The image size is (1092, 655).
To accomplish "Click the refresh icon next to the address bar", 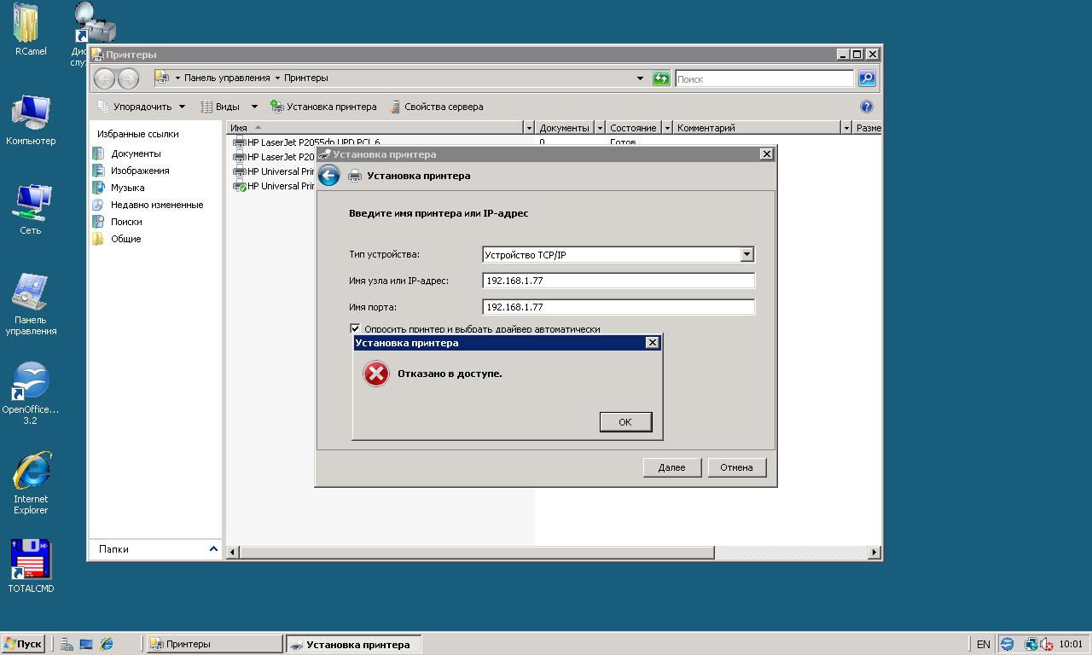I will click(661, 78).
